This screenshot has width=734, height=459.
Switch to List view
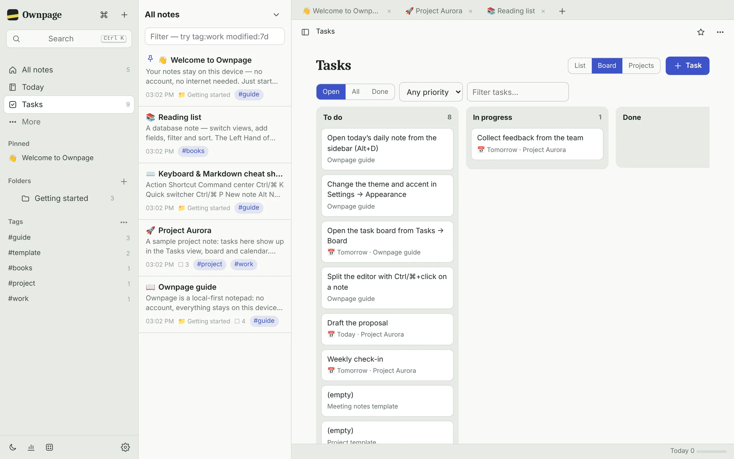pos(580,66)
